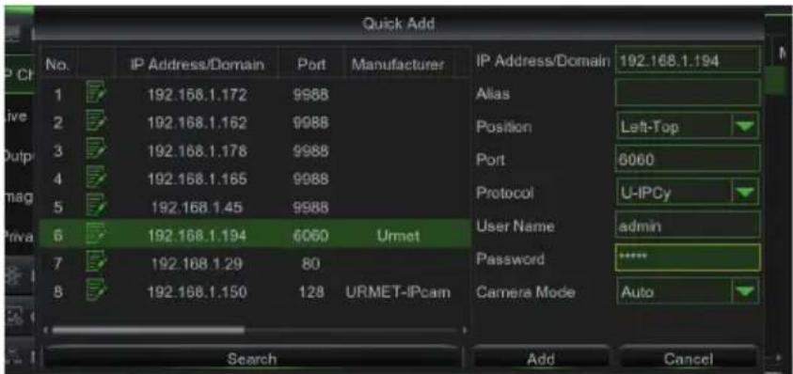The image size is (793, 374).
Task: Focus the Password input field
Action: coord(688,258)
